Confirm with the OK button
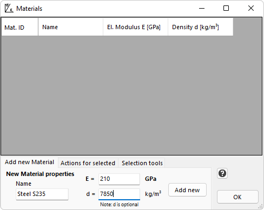 [x=237, y=197]
